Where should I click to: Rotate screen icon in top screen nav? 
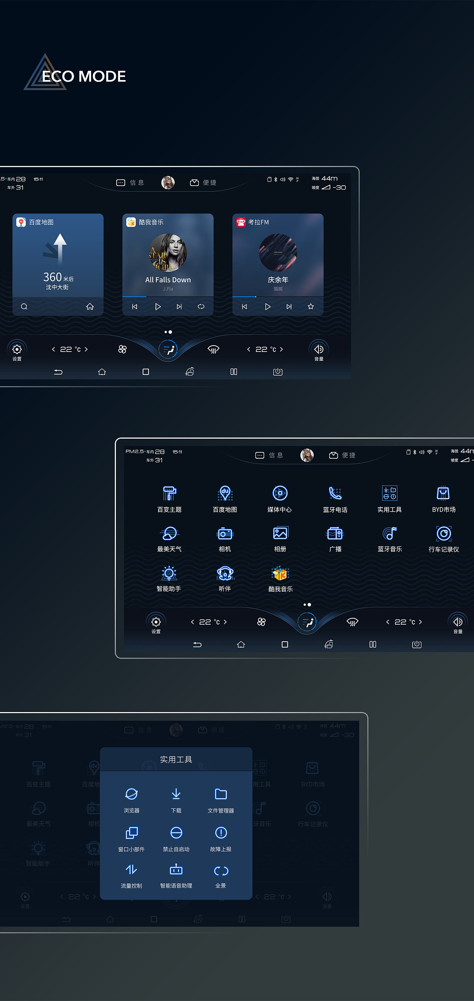coord(190,372)
